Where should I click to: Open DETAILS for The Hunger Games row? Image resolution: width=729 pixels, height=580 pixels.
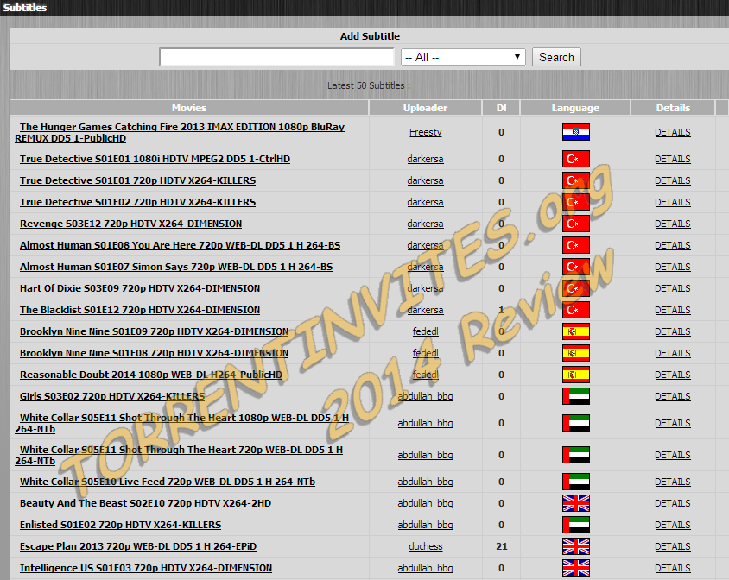673,132
